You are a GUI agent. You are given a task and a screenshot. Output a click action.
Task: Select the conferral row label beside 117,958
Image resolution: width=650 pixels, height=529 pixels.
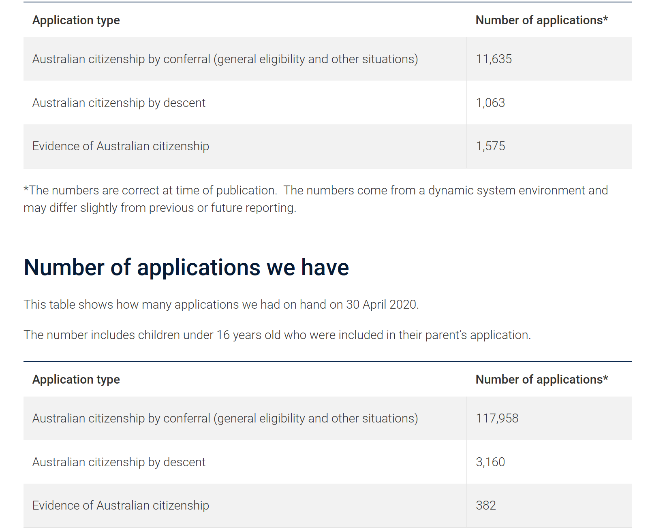(225, 418)
